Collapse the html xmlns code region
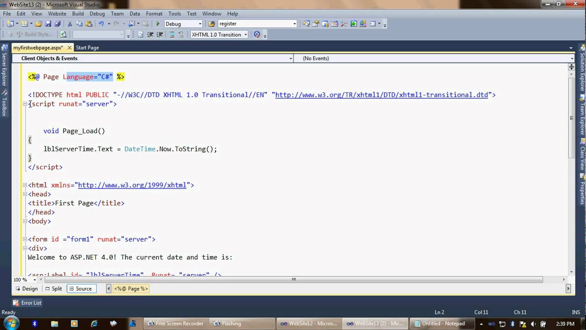Image resolution: width=586 pixels, height=330 pixels. (x=25, y=185)
